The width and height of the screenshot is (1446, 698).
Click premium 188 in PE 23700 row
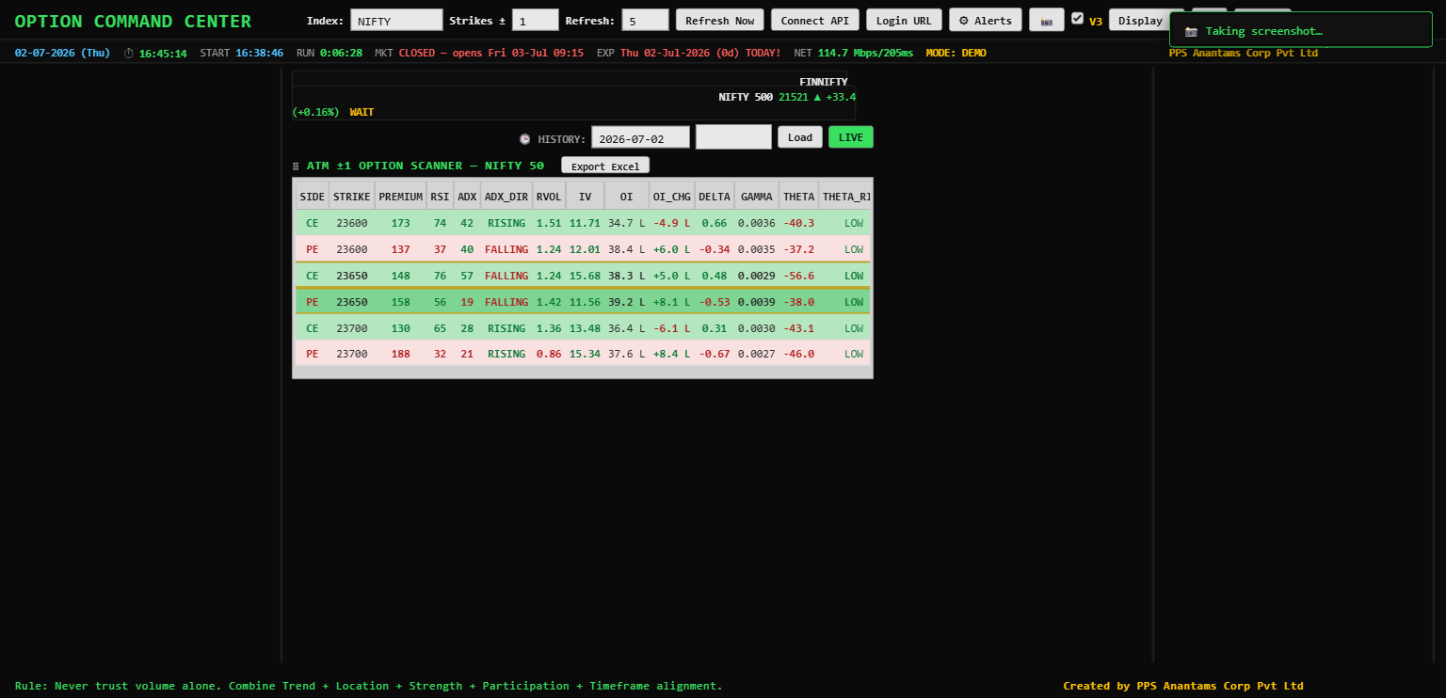(x=401, y=354)
